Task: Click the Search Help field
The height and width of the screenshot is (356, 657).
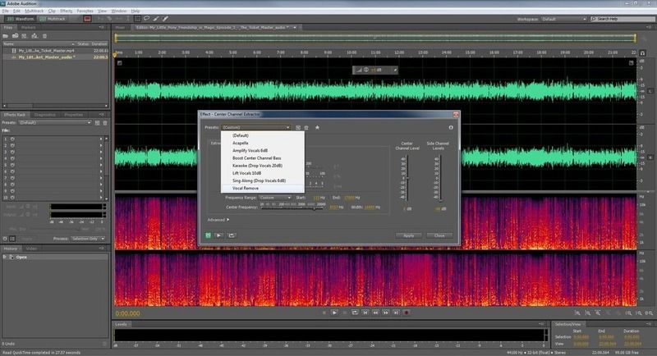Action: tap(623, 19)
